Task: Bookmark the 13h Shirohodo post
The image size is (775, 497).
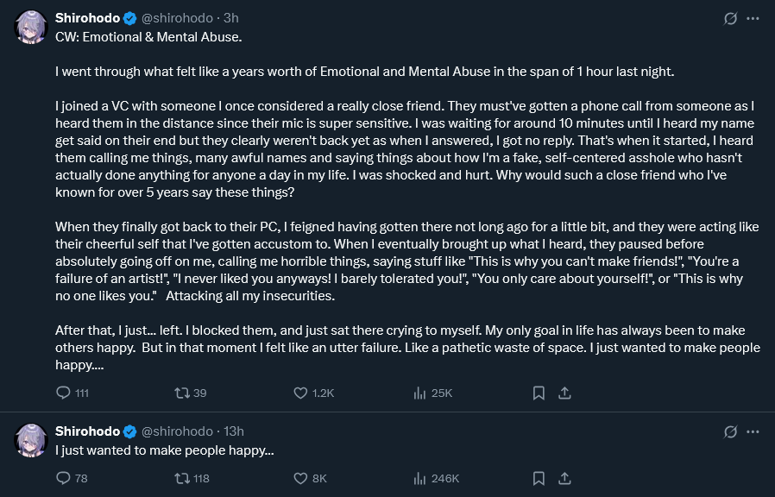Action: (x=539, y=478)
